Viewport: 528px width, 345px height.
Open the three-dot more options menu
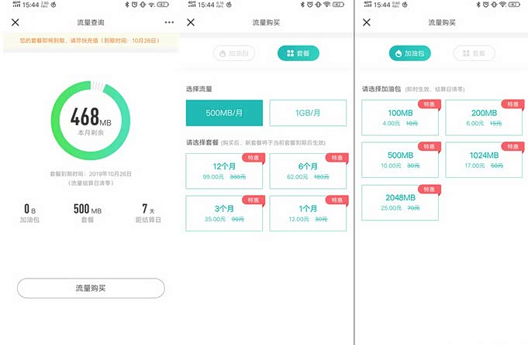(169, 22)
